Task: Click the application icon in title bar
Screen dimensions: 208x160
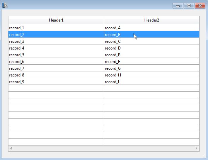Action: pos(5,5)
